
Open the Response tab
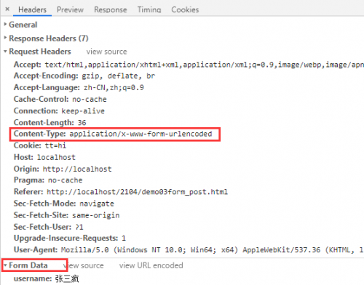(x=111, y=9)
